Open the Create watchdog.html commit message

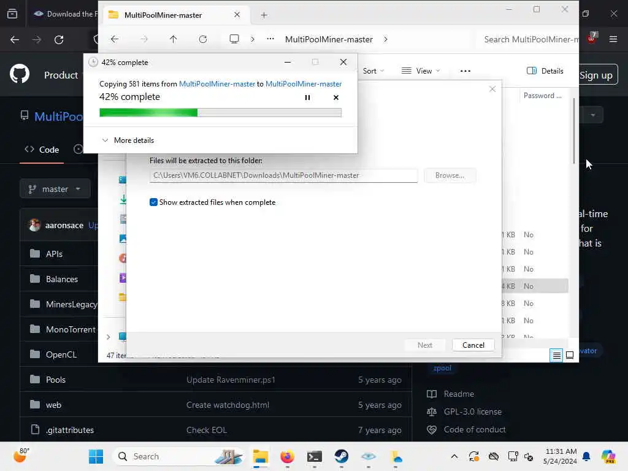tap(228, 405)
